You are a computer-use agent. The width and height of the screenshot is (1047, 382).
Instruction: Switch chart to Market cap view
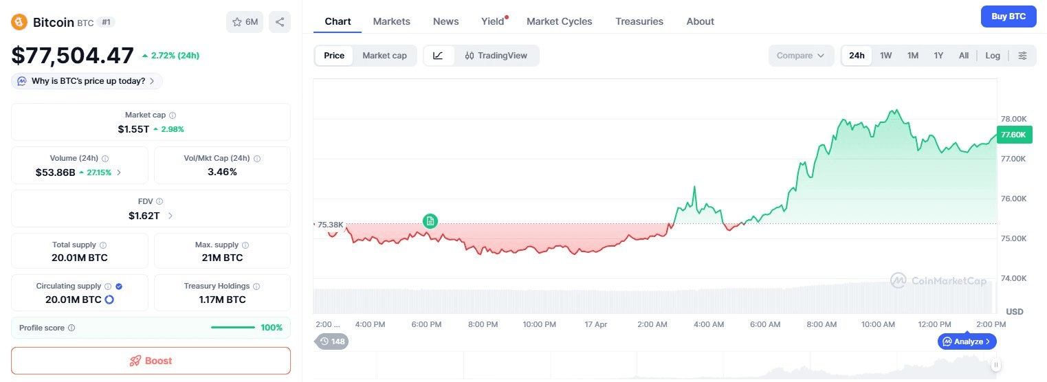coord(384,56)
